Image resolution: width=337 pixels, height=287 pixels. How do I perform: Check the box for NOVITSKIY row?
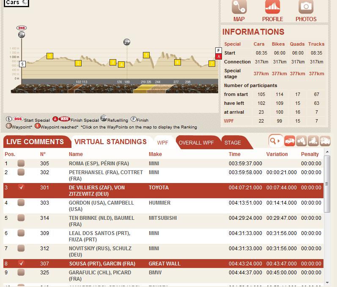21,249
